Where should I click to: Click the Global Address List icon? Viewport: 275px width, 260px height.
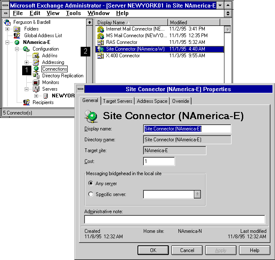(x=17, y=36)
